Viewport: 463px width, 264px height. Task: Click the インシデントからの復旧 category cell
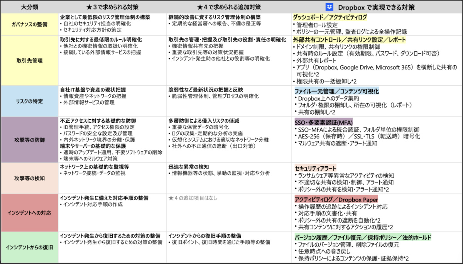point(29,247)
